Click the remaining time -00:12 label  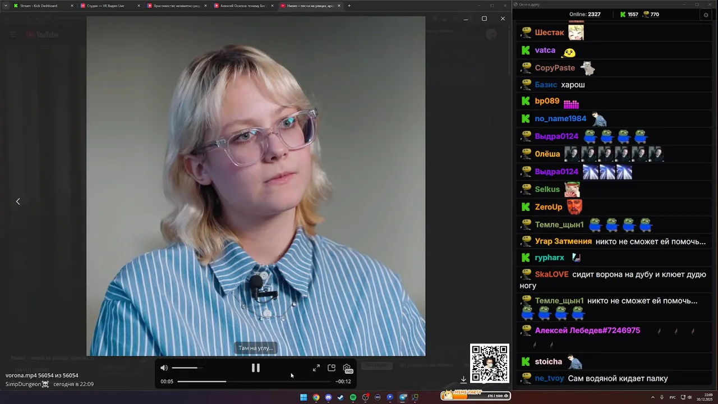tap(343, 382)
